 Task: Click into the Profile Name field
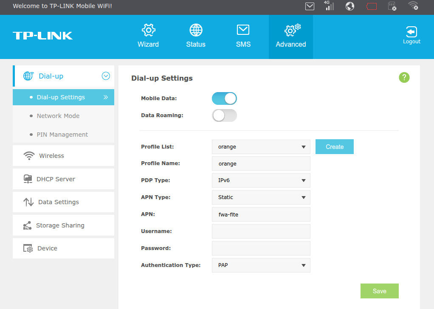pyautogui.click(x=261, y=163)
